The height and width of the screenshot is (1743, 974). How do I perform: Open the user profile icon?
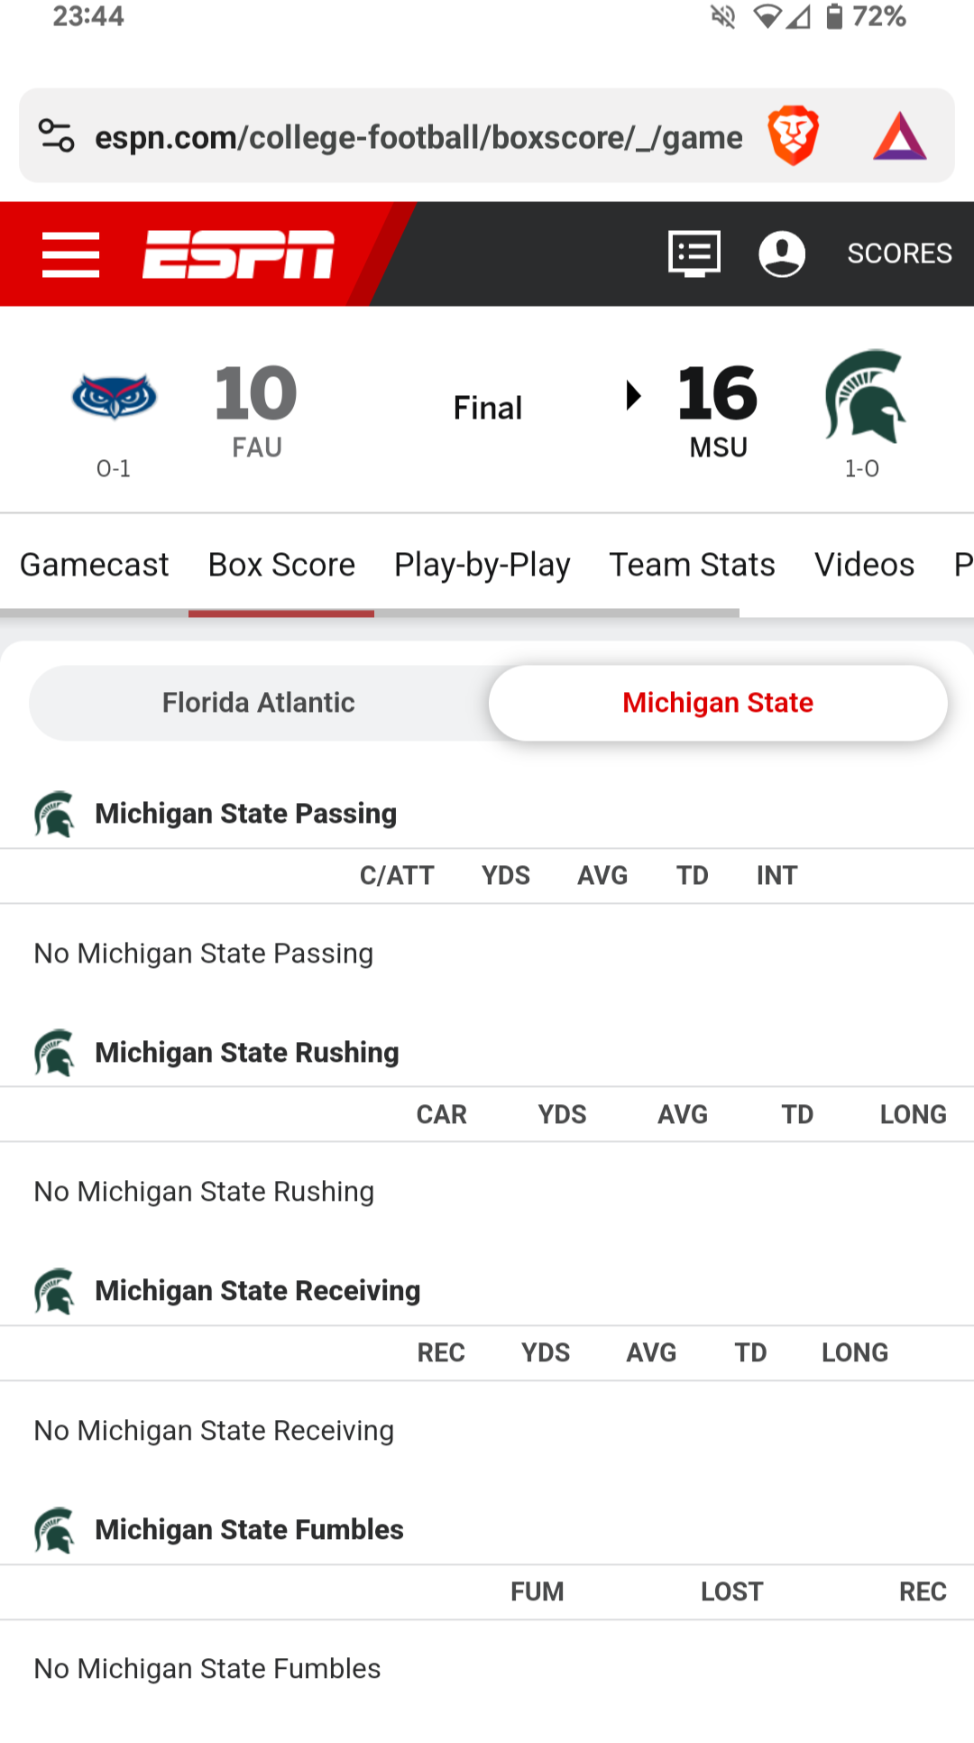click(782, 254)
